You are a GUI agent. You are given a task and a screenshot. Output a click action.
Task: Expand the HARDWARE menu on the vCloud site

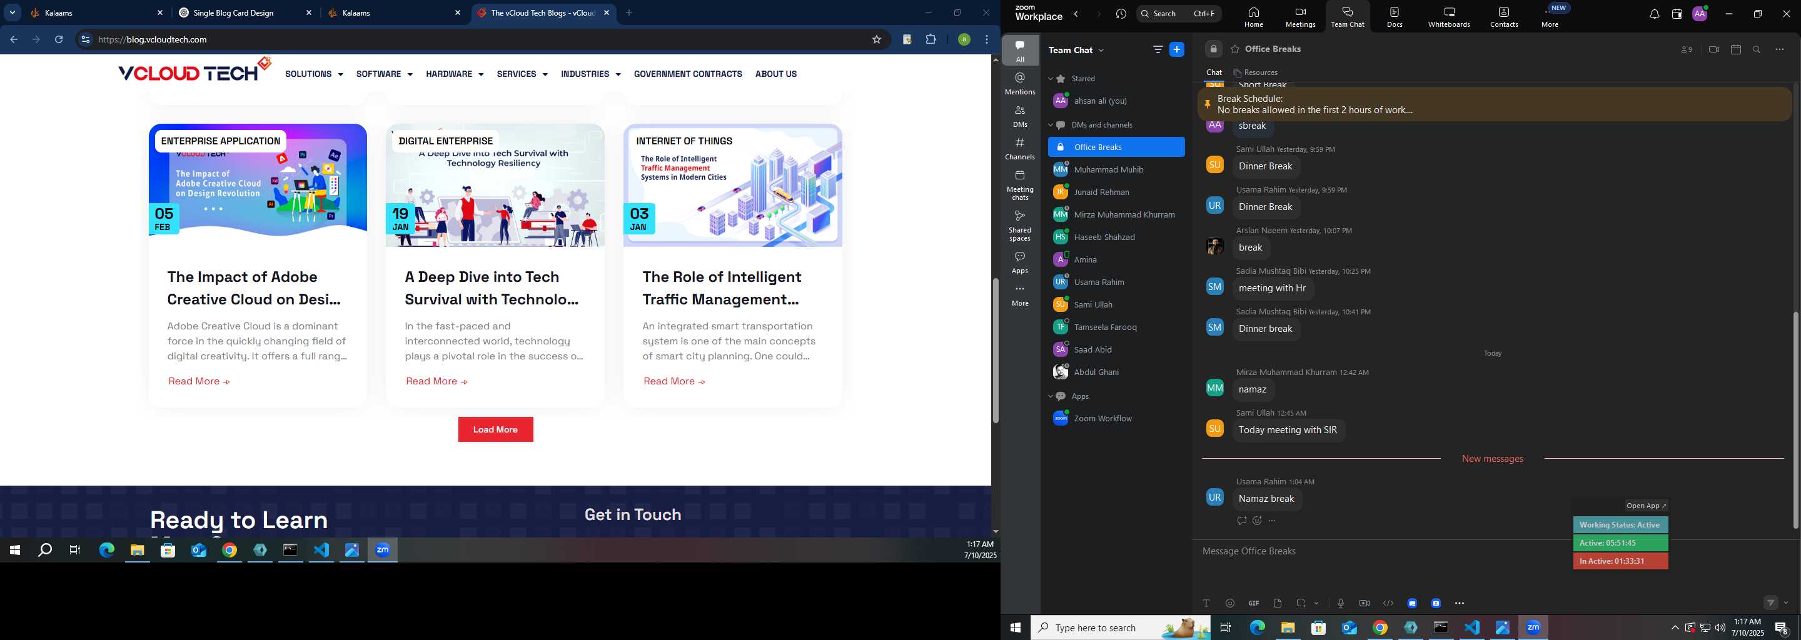[x=455, y=74]
